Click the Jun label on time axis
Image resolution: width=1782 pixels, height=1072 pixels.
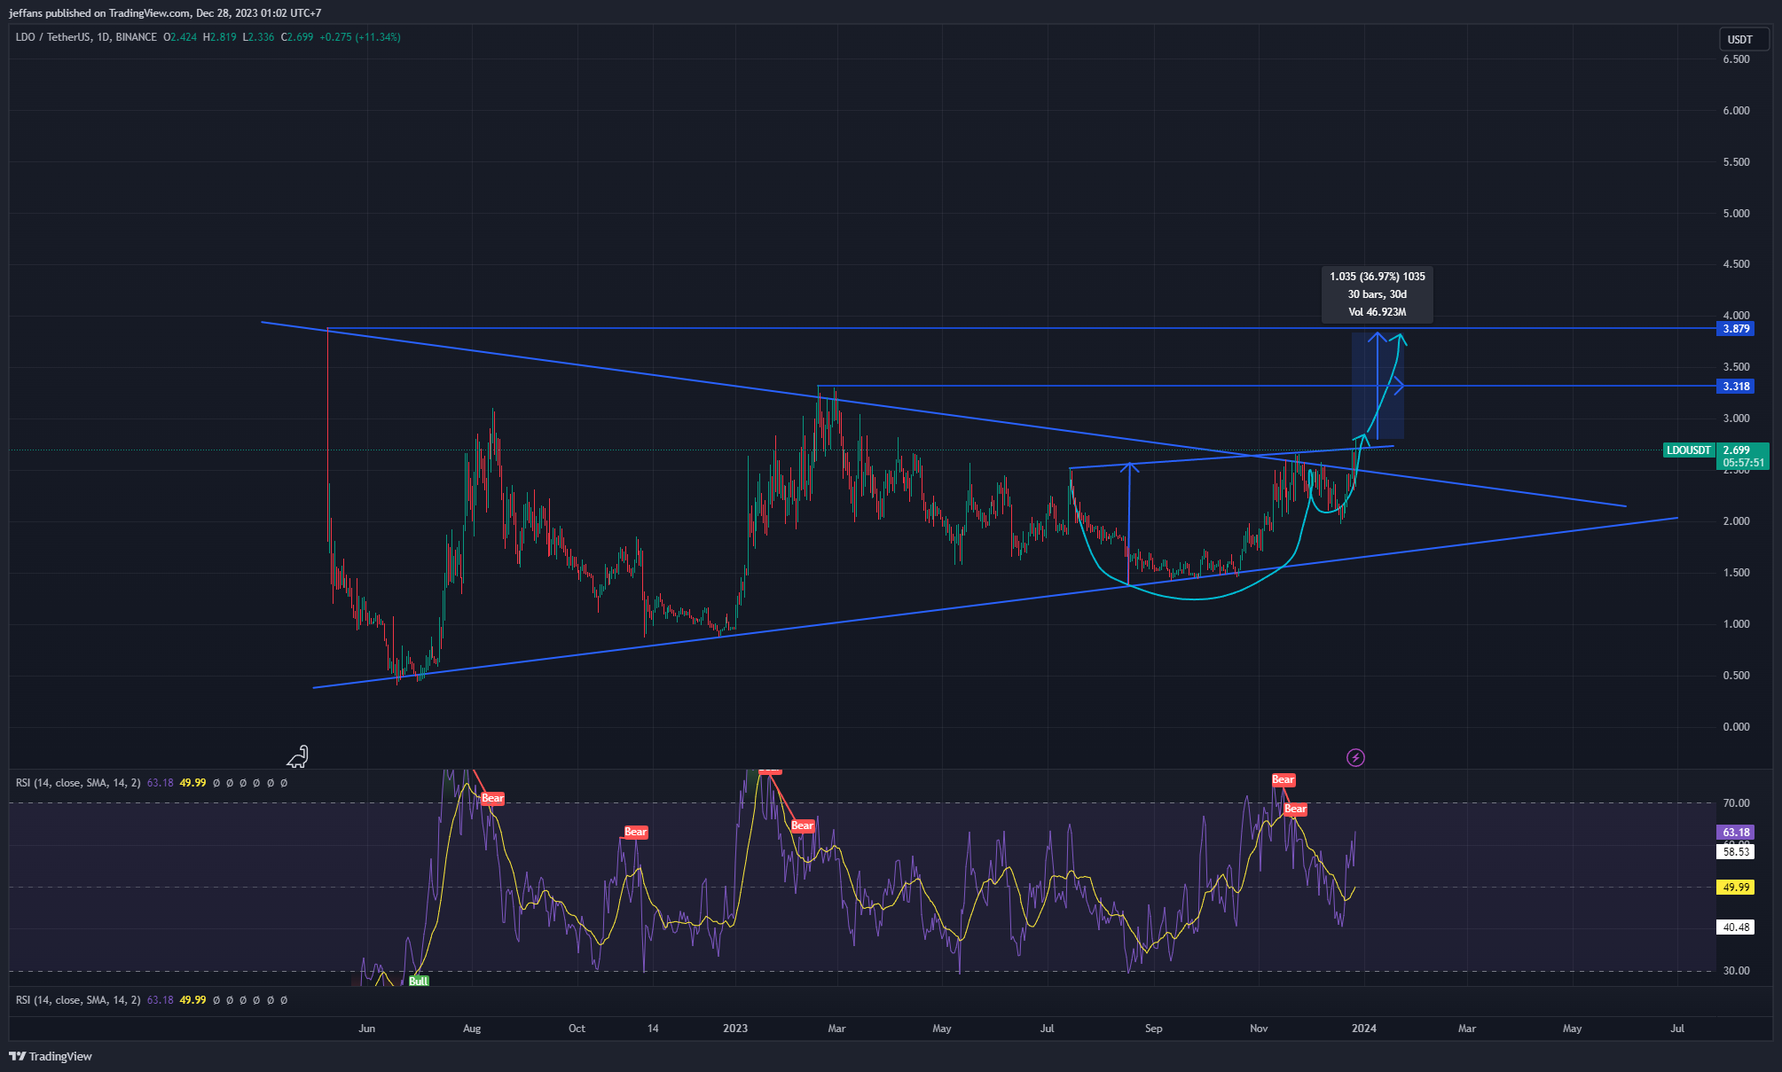point(366,1029)
